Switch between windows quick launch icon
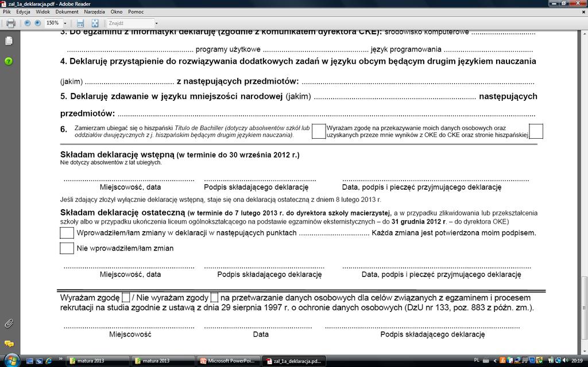Image resolution: width=588 pixels, height=367 pixels. click(x=39, y=361)
